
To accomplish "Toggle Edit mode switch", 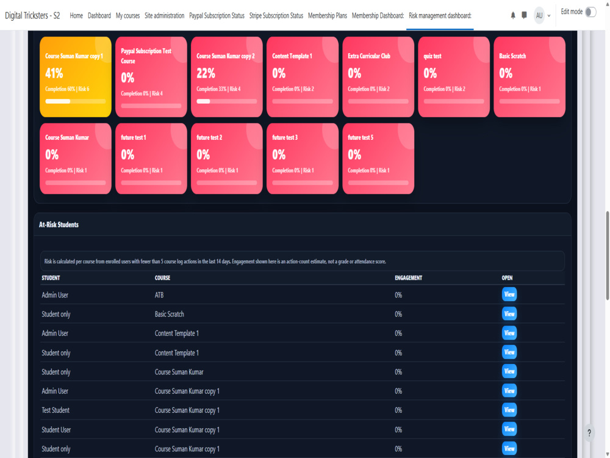I will 590,12.
